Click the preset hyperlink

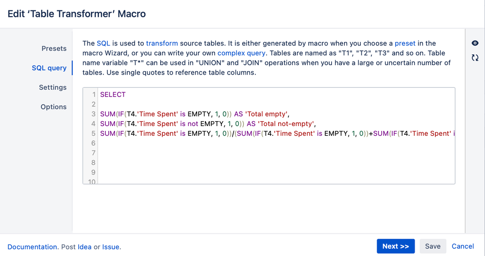405,43
